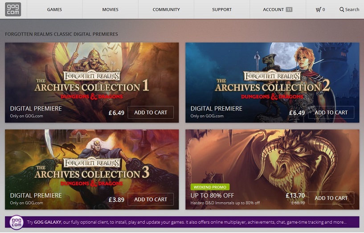Open the GAMES menu
The height and width of the screenshot is (233, 364).
(x=54, y=9)
